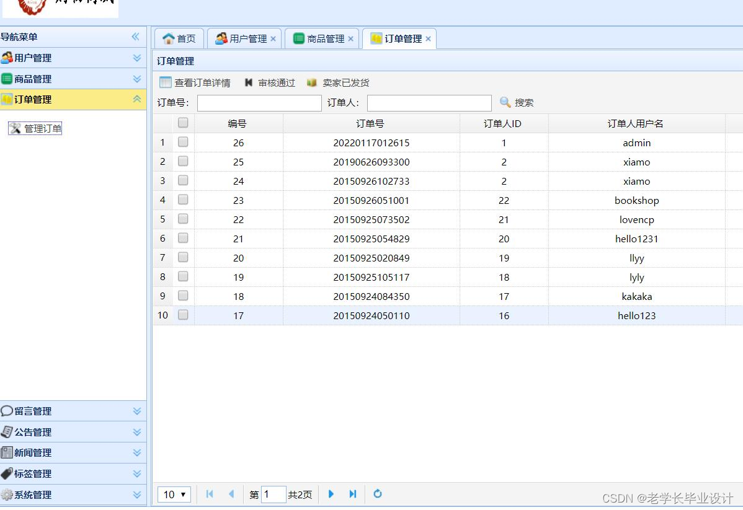Viewport: 743px width, 510px height.
Task: Toggle the select-all header checkbox
Action: point(183,123)
